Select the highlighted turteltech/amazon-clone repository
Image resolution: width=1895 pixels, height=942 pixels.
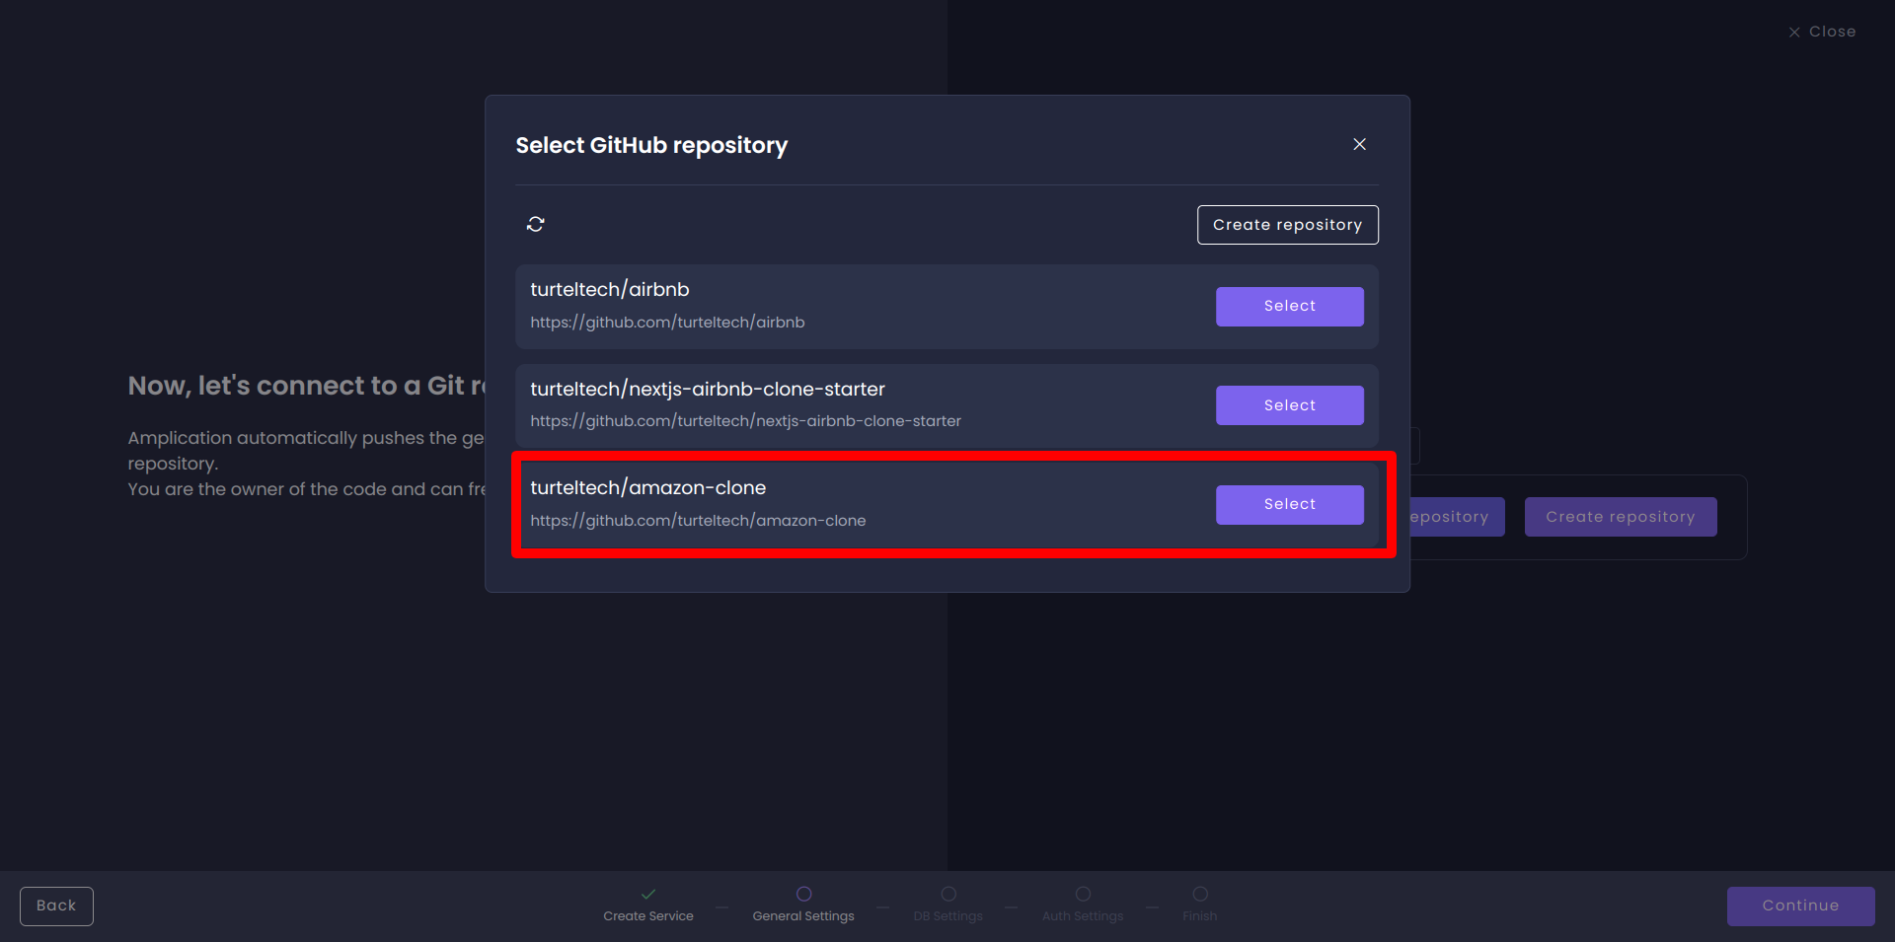1289,504
